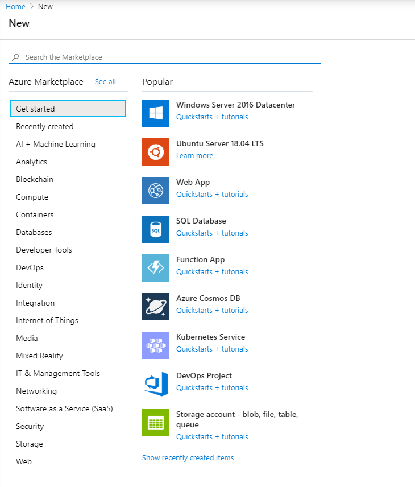Screen dimensions: 415x487
Task: Click the DevOps Project title
Action: 204,376
